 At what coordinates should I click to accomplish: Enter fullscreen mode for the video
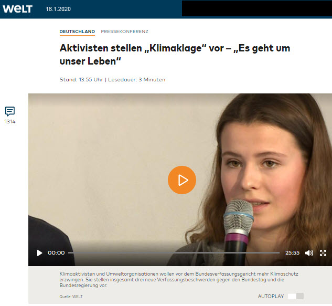323,253
